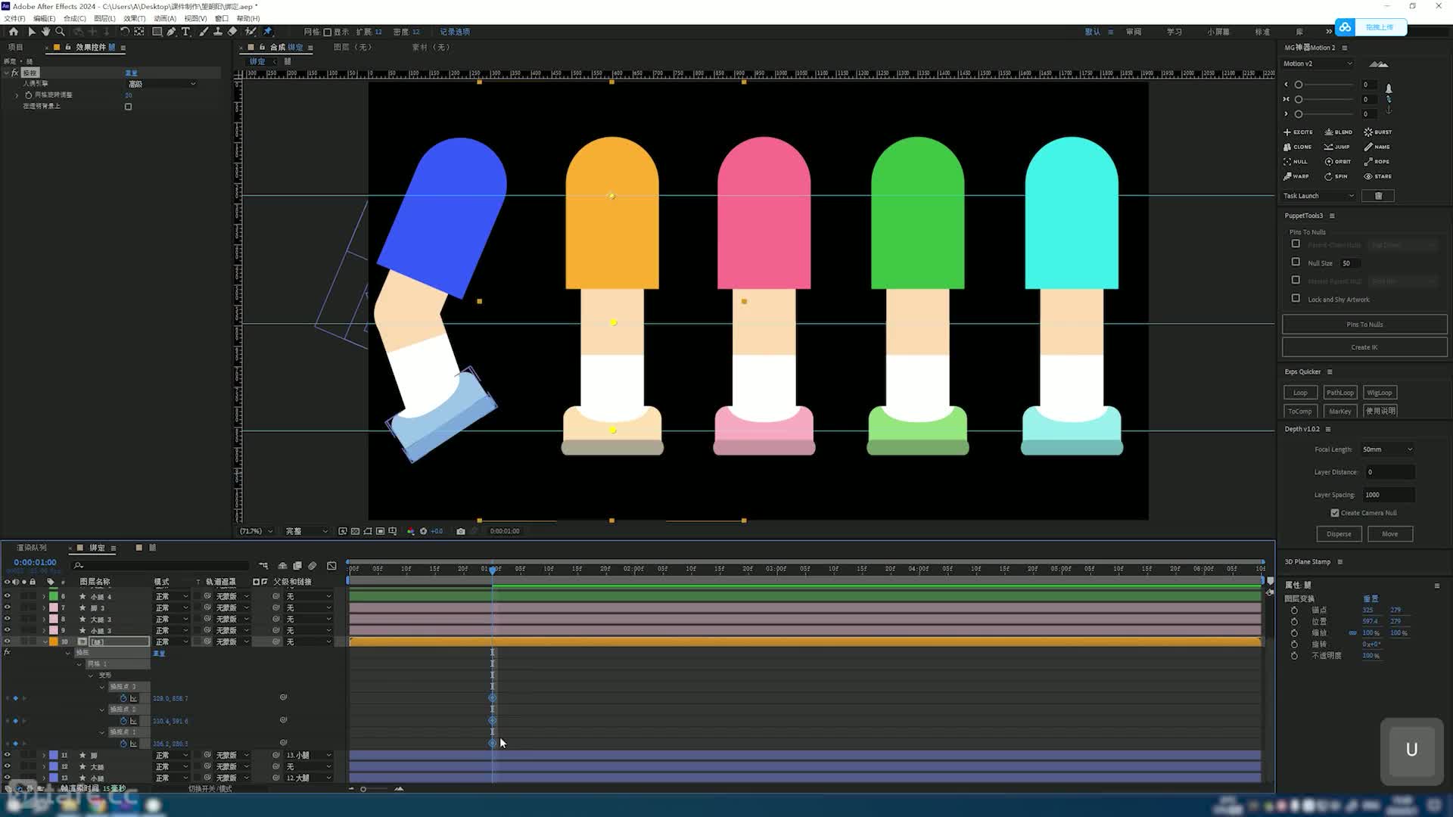
Task: Click the Pins To Nulls button
Action: [x=1364, y=325]
